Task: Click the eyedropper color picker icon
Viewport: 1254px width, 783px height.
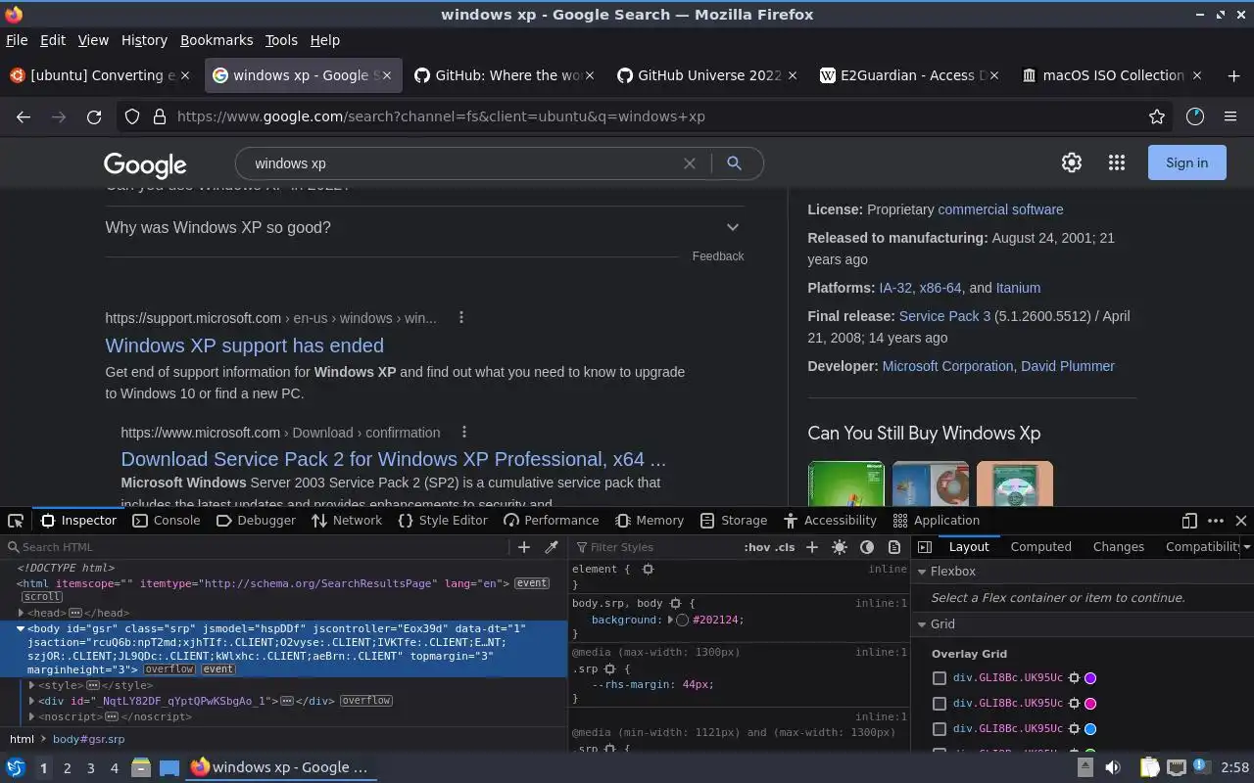Action: tap(552, 547)
